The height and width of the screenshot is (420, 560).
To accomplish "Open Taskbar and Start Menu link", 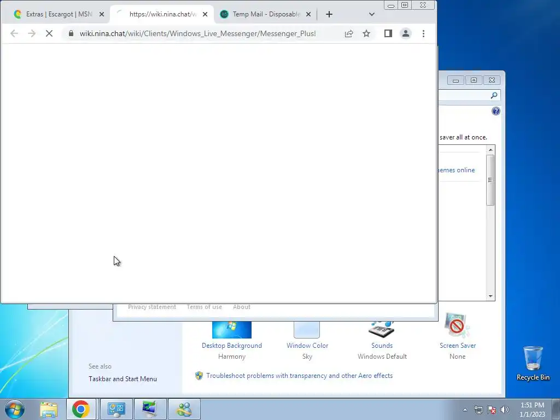I will click(122, 379).
